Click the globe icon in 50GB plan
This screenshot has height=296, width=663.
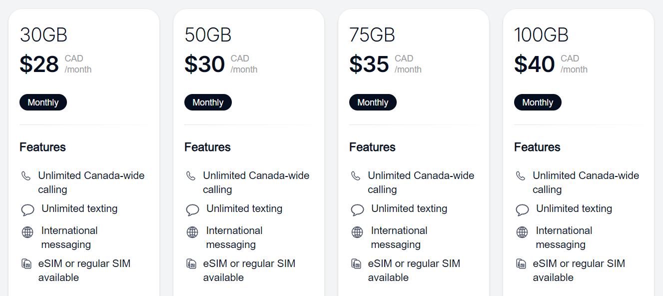(192, 232)
